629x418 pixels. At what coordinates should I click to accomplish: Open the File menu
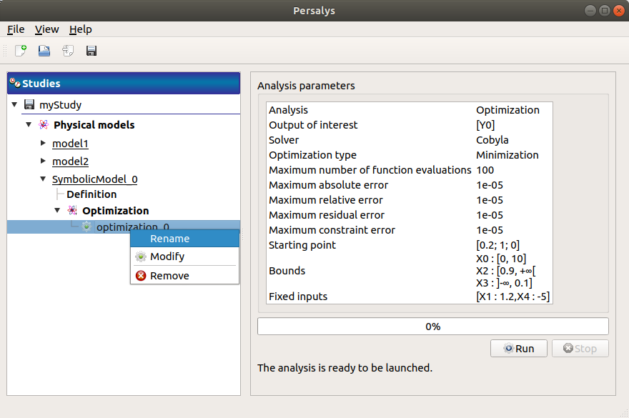15,29
